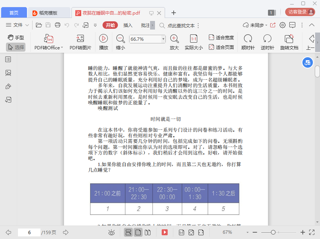Open the 66.7% zoom level dropdown
This screenshot has width=320, height=239.
pyautogui.click(x=163, y=39)
